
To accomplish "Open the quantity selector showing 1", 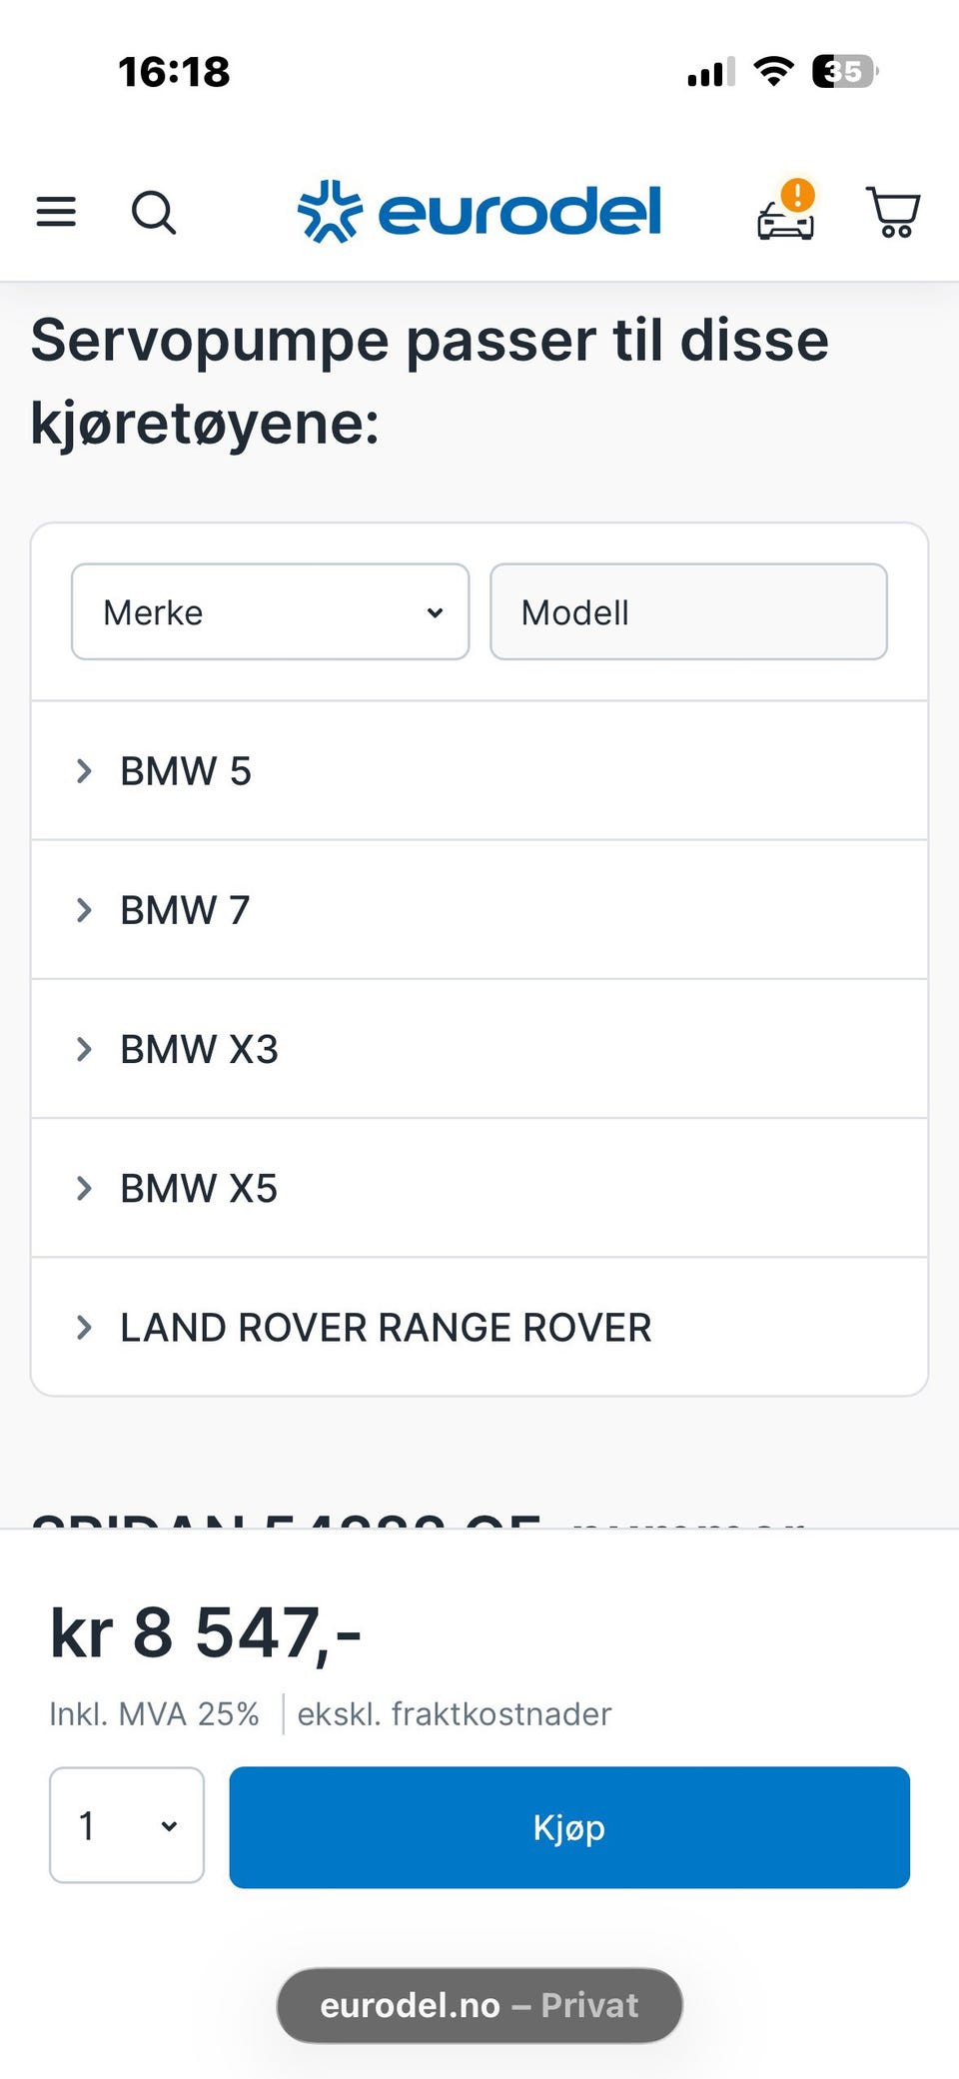I will click(127, 1825).
